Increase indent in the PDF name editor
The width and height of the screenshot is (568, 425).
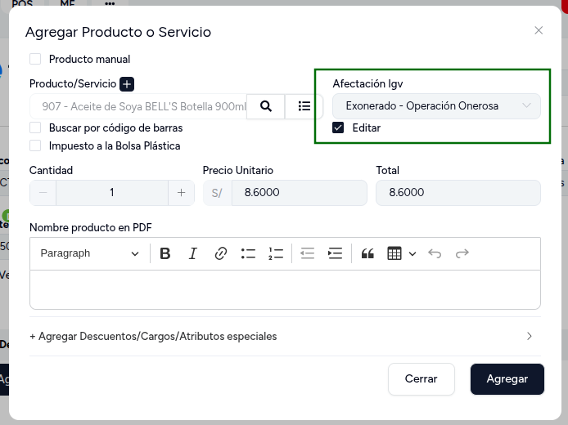pos(335,253)
